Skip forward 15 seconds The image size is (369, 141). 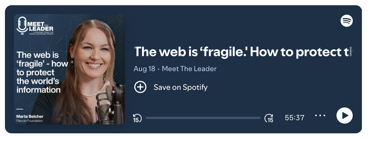point(269,118)
